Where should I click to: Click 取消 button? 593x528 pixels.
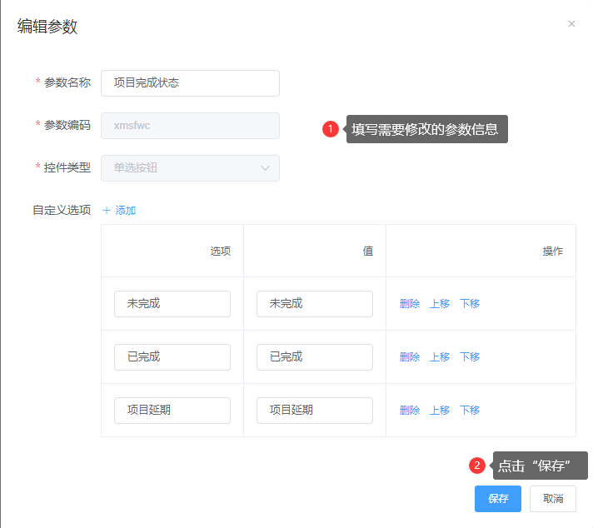(x=553, y=499)
